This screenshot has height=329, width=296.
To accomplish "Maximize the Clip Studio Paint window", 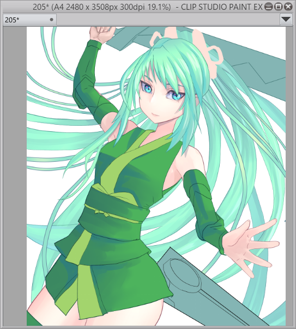I will click(279, 7).
